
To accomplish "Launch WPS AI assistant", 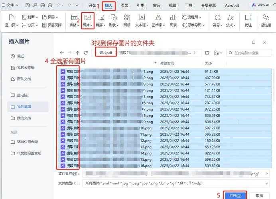I will point(260,5).
